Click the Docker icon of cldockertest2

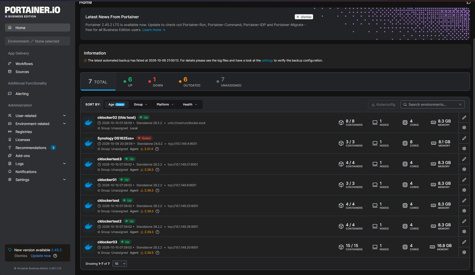pyautogui.click(x=89, y=226)
